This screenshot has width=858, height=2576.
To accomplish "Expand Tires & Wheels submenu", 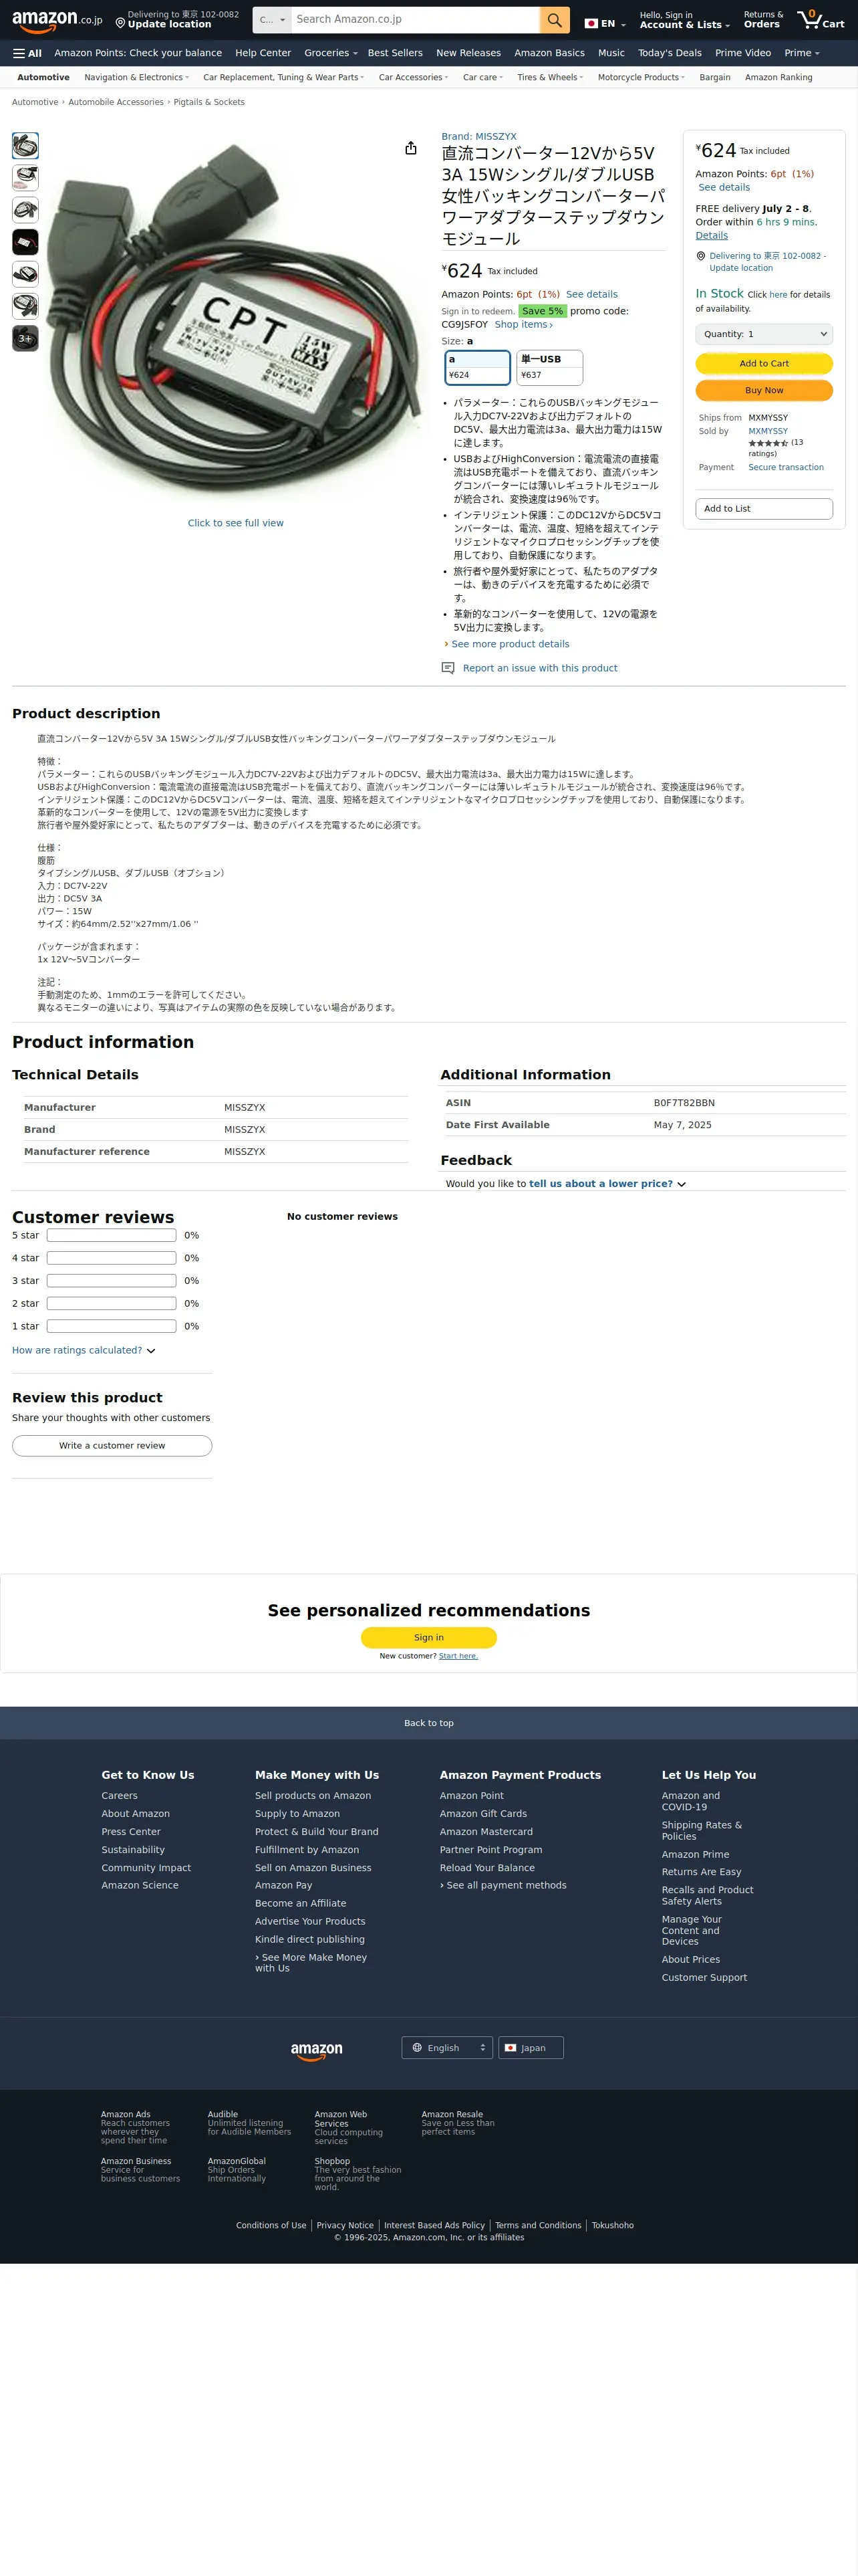I will [x=551, y=77].
